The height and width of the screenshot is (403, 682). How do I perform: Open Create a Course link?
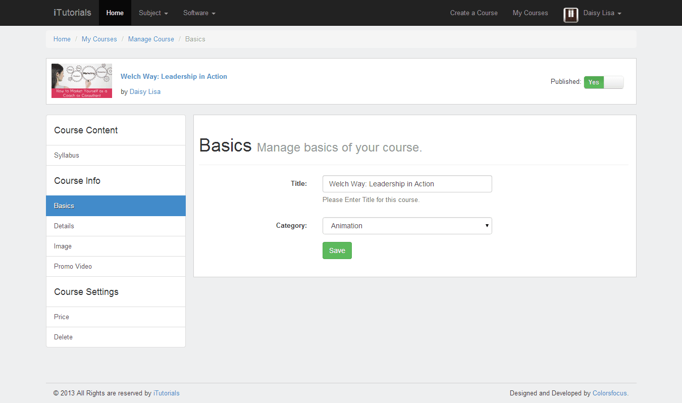click(x=474, y=13)
